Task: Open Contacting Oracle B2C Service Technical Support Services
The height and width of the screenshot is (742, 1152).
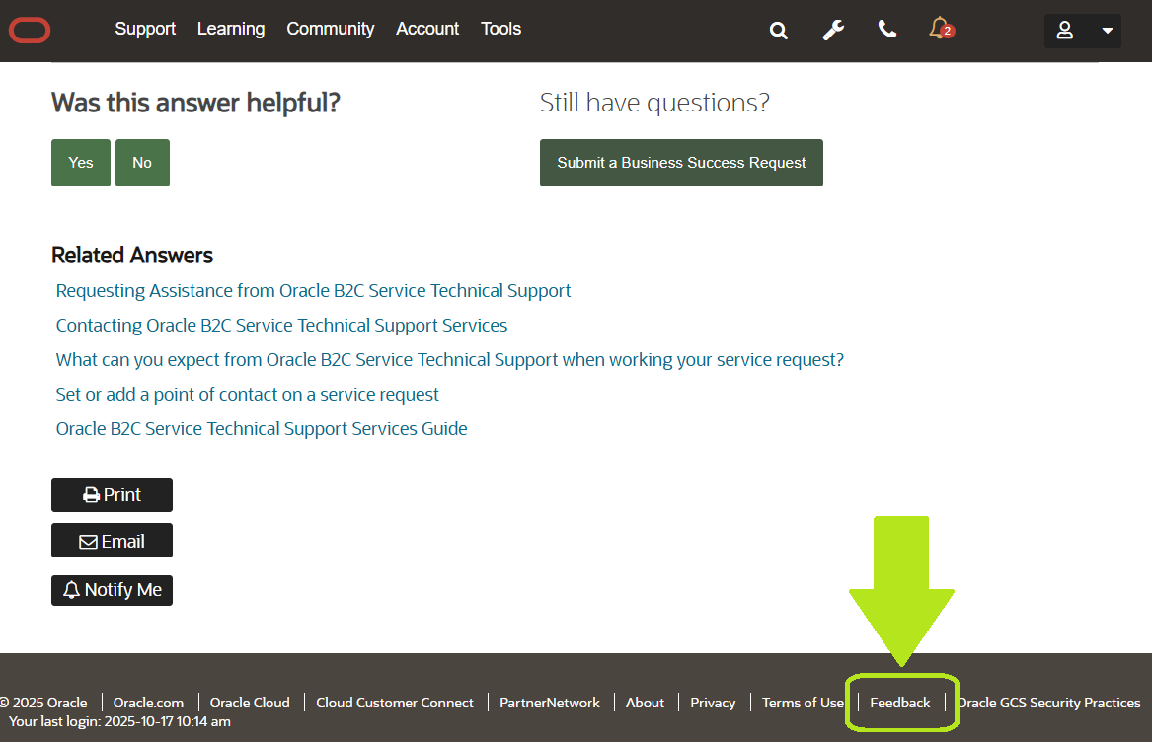Action: [281, 326]
